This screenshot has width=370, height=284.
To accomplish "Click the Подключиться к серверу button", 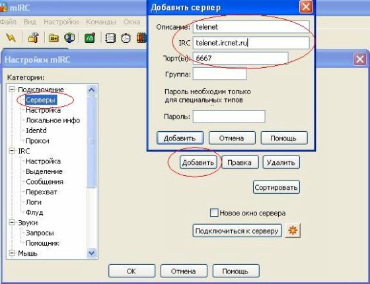I will tap(237, 231).
